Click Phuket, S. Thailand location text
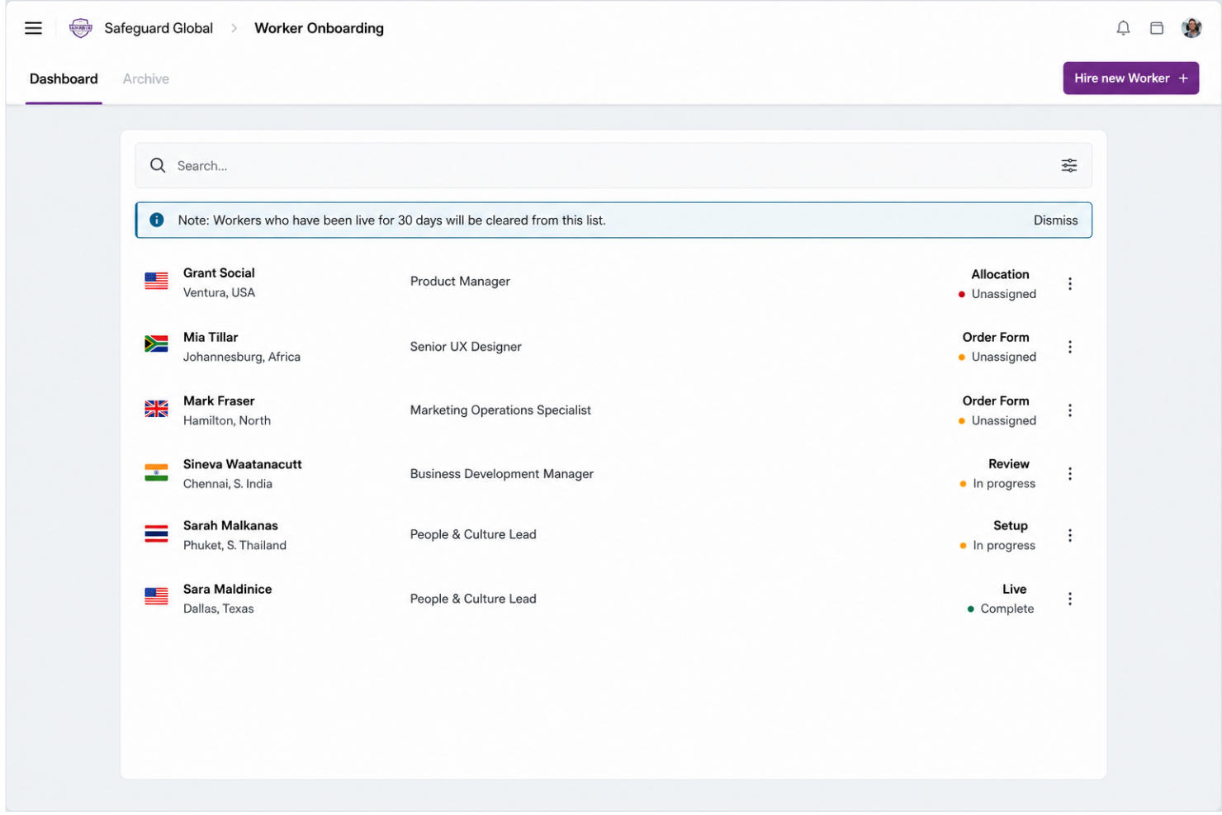This screenshot has width=1222, height=815. click(x=234, y=545)
